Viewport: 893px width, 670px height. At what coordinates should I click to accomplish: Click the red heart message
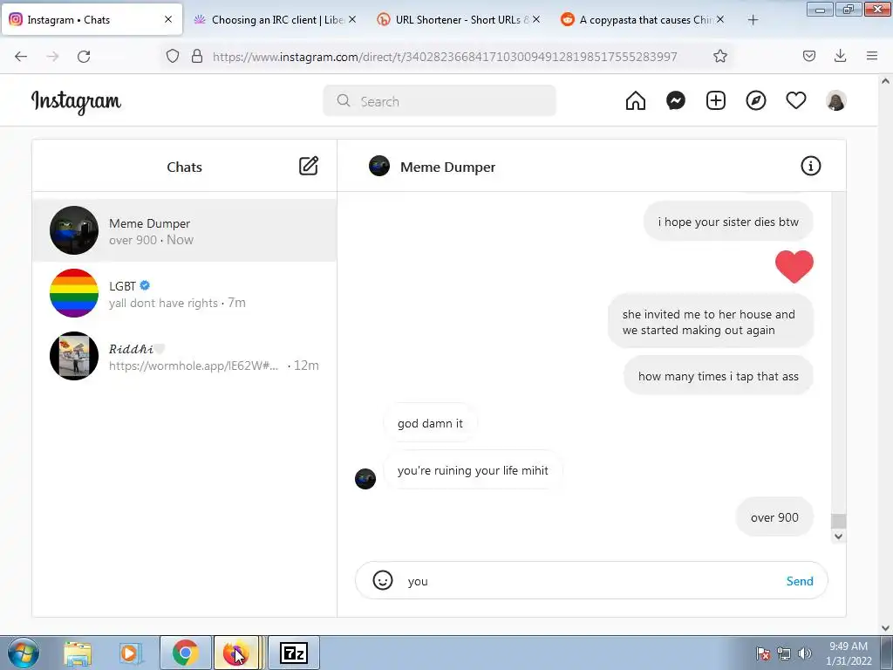[x=794, y=267]
